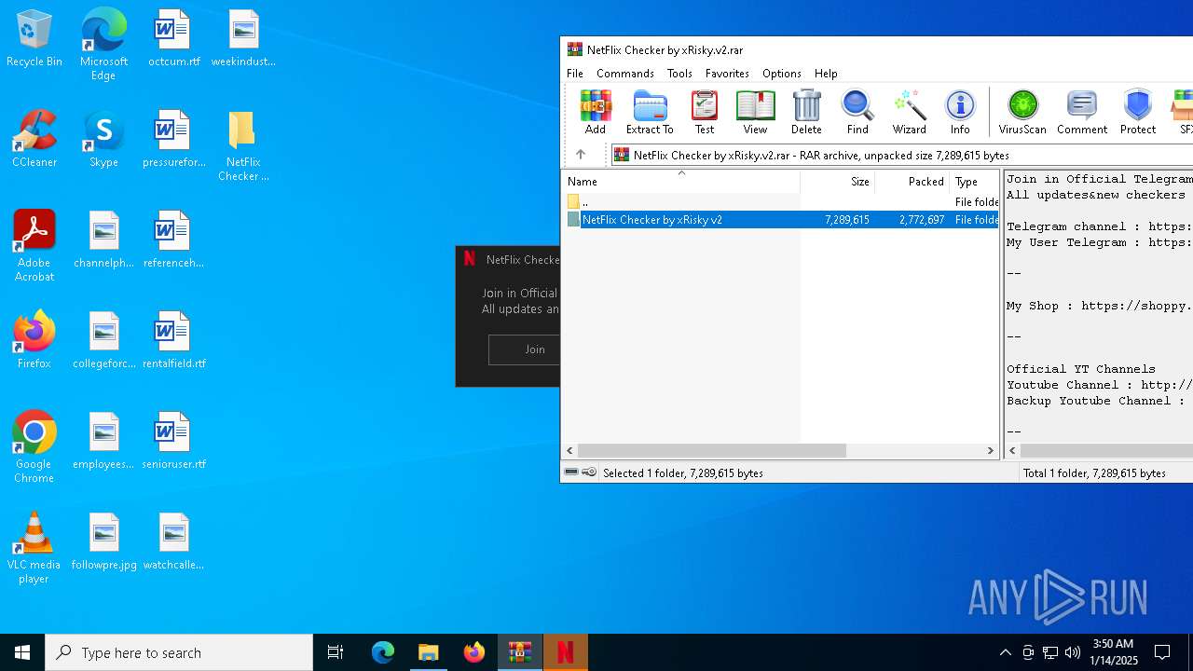1193x671 pixels.
Task: Open the notification center
Action: point(1162,652)
